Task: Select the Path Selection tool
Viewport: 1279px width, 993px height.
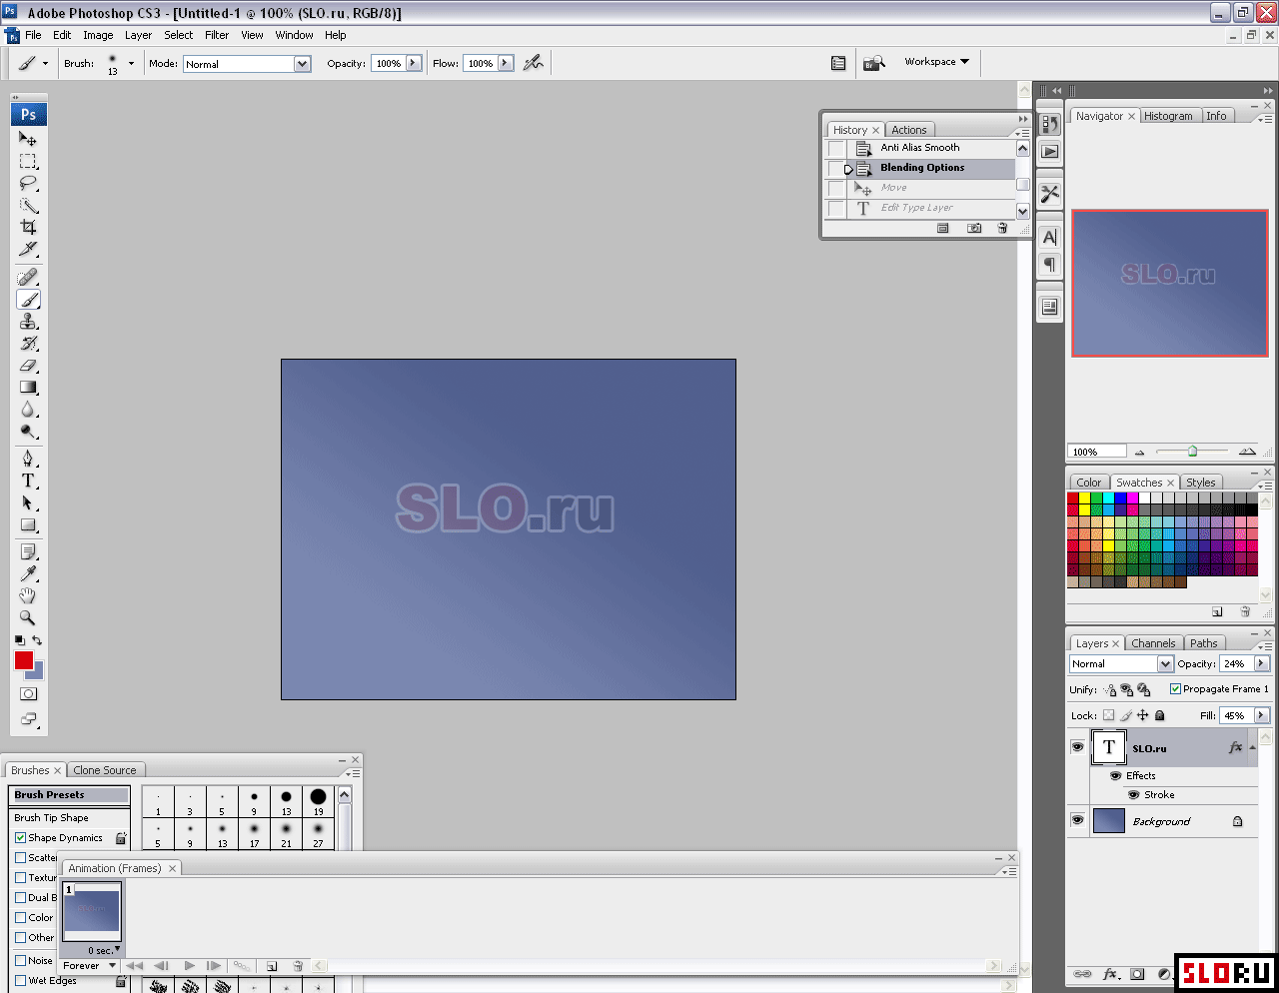Action: click(28, 502)
